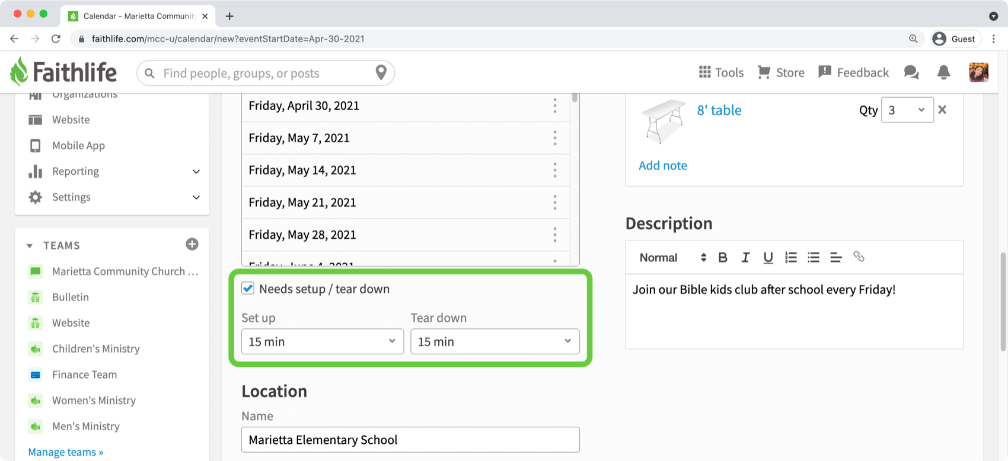The height and width of the screenshot is (461, 1008).
Task: Select the Friday, May 28, 2021 date row
Action: [406, 235]
